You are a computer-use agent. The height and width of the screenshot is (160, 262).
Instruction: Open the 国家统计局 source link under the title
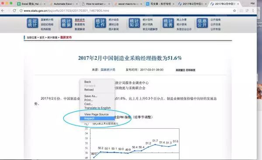coord(108,70)
